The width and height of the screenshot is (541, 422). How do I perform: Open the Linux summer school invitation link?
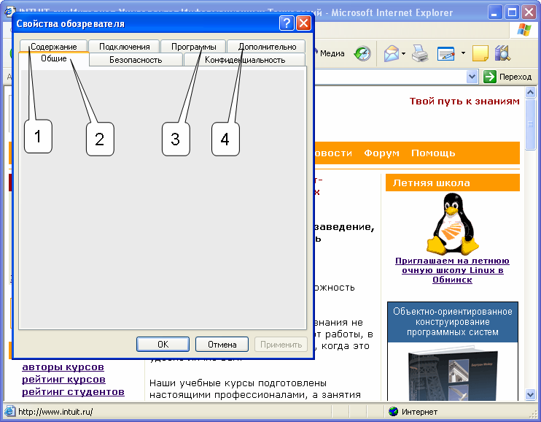click(452, 270)
